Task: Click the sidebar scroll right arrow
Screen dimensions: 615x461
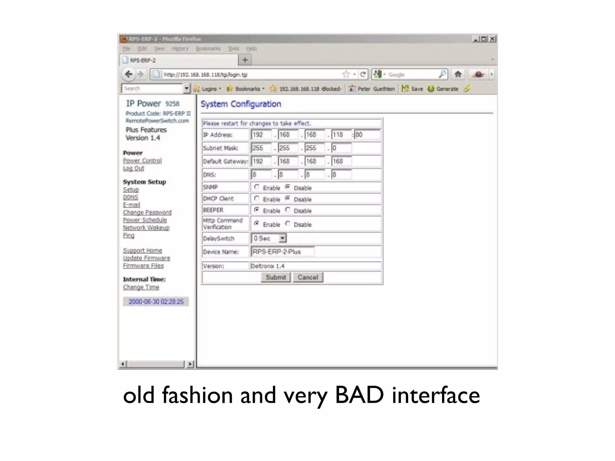Action: click(x=190, y=364)
